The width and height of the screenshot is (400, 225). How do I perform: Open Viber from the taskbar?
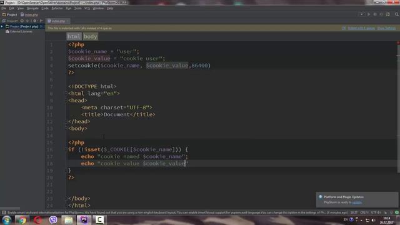[53, 220]
